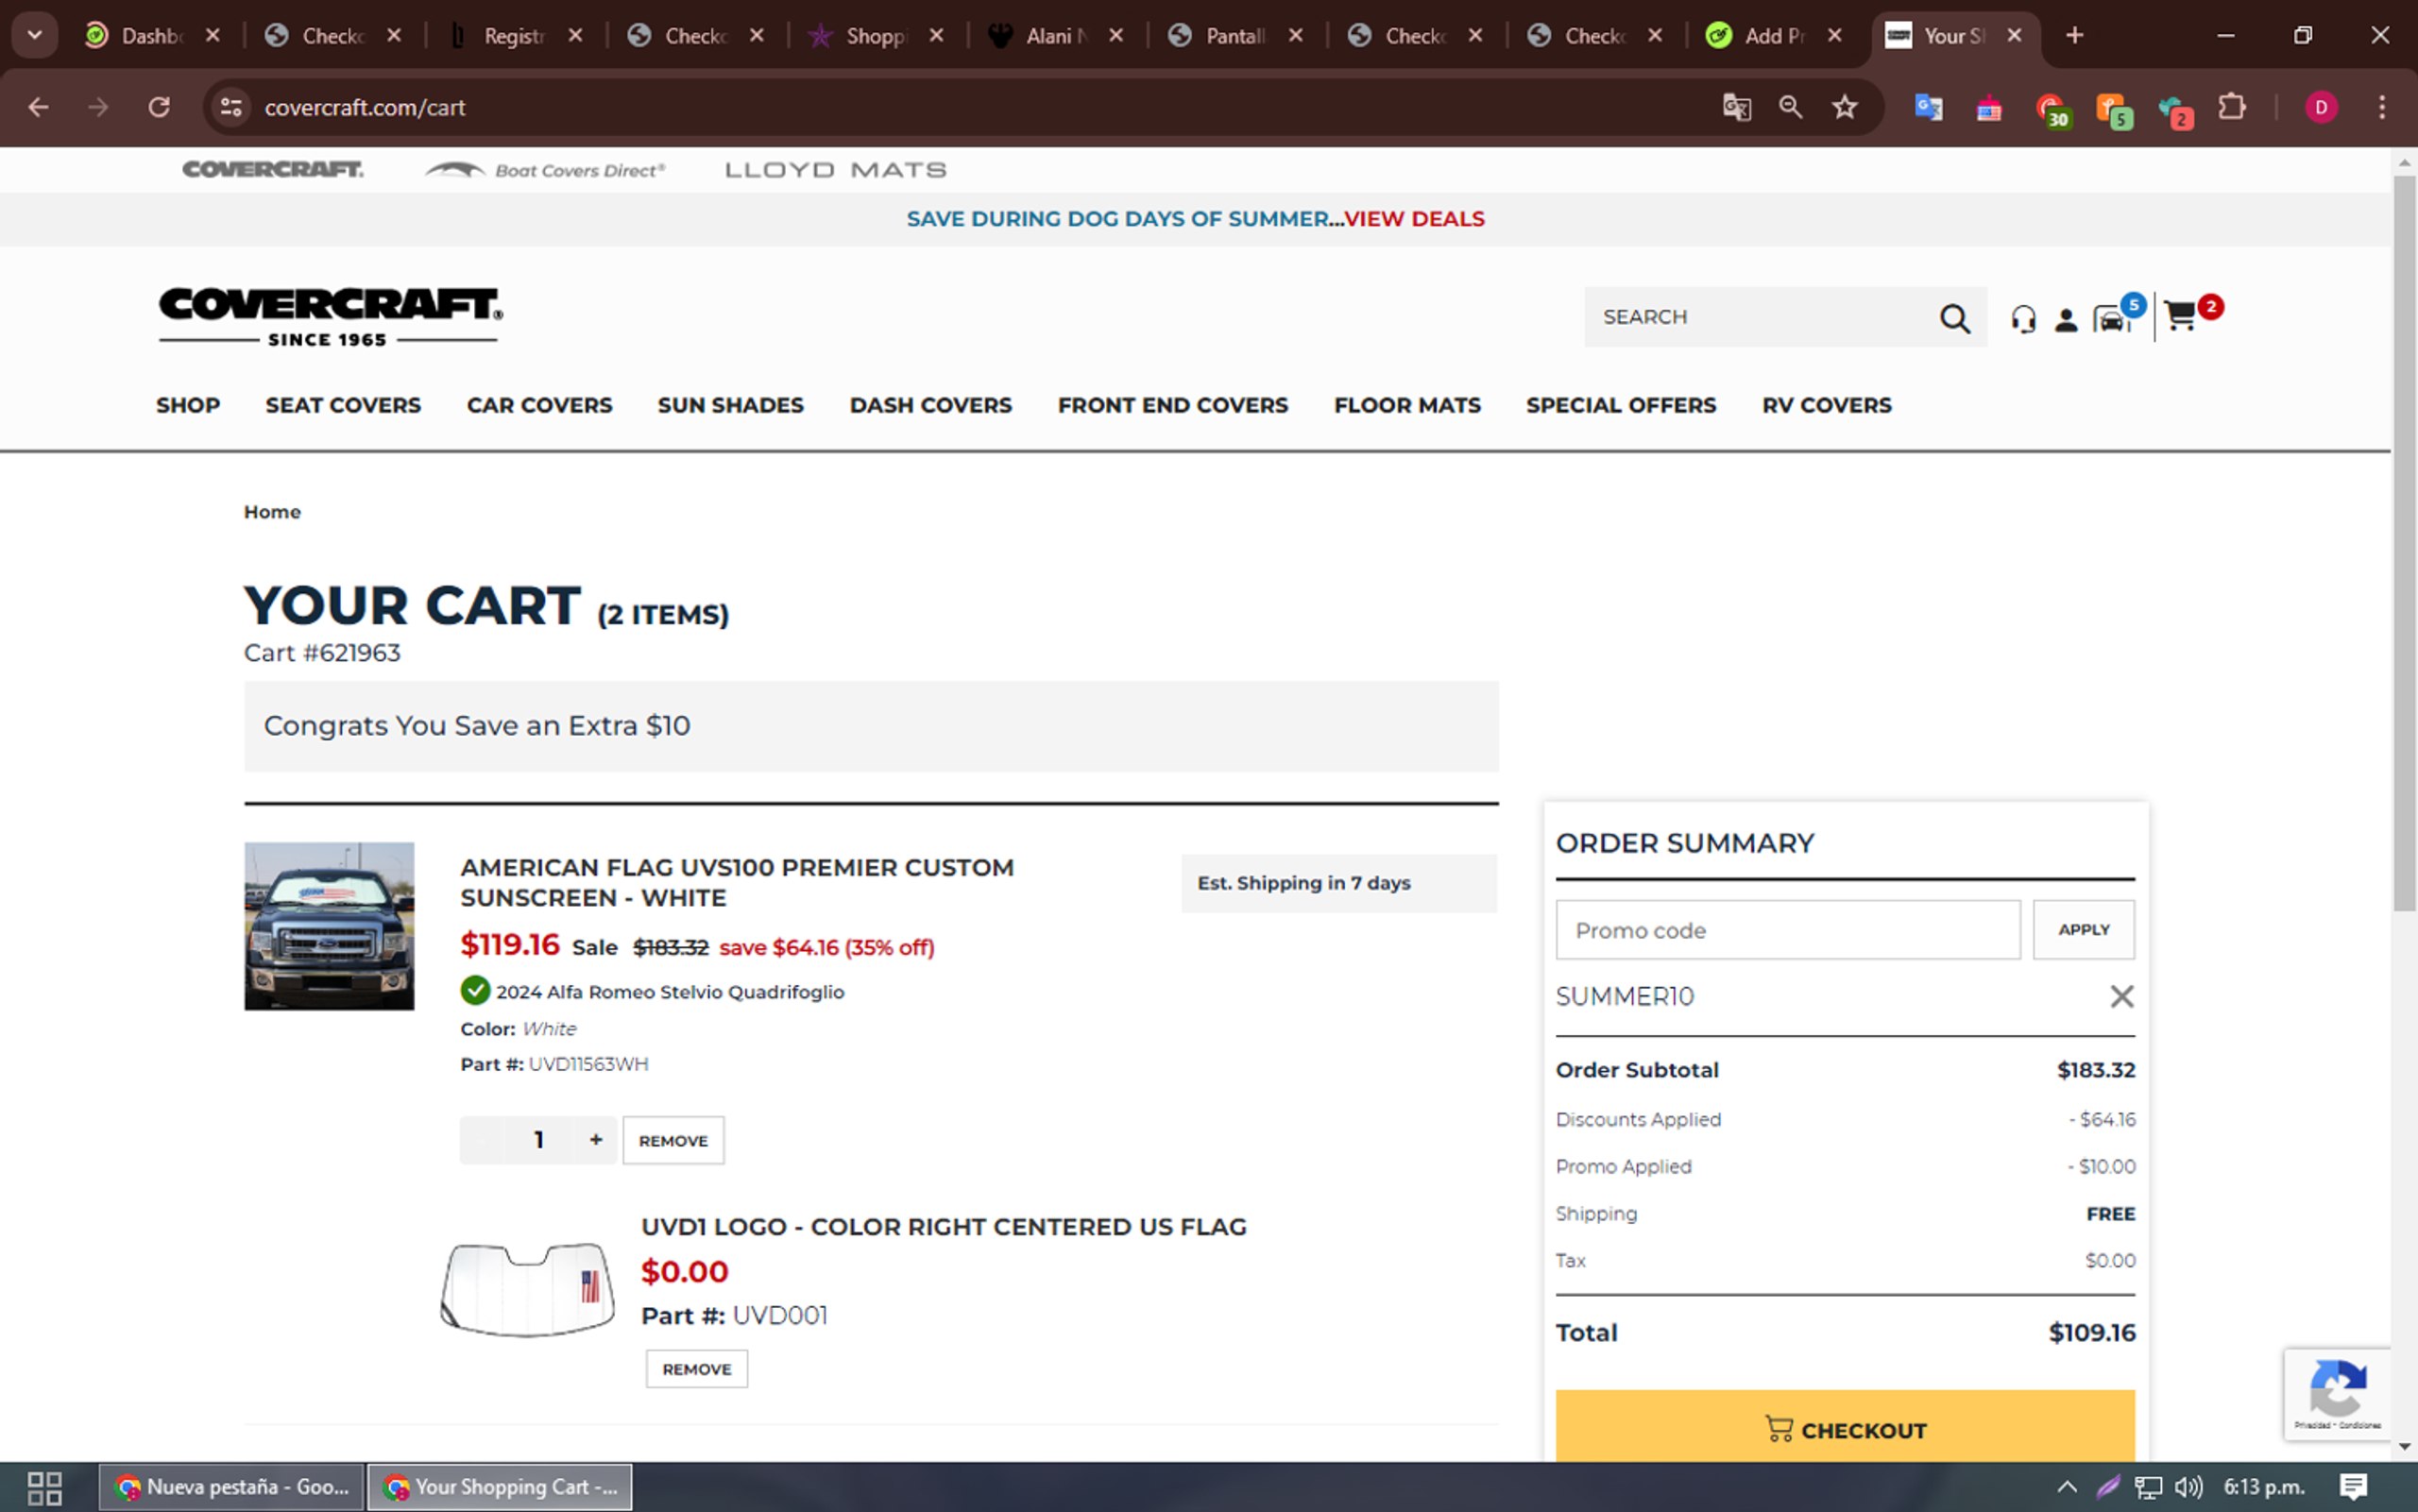Switch to the Pantall tab

point(1236,36)
